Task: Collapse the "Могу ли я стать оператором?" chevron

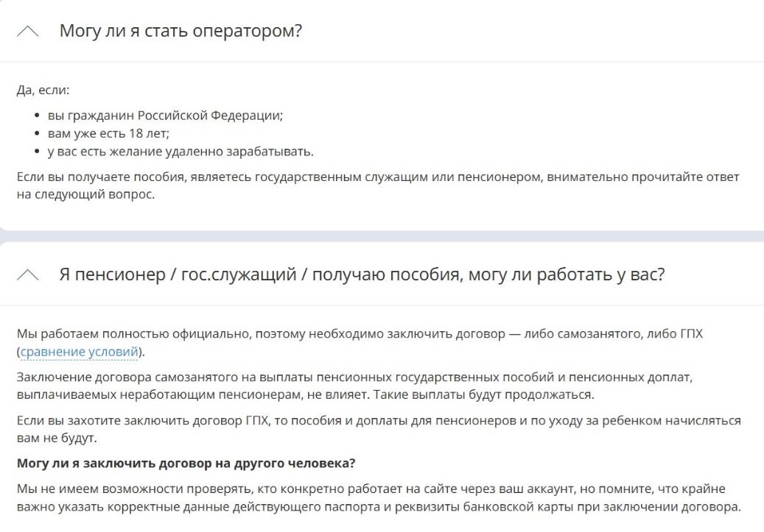Action: tap(27, 32)
